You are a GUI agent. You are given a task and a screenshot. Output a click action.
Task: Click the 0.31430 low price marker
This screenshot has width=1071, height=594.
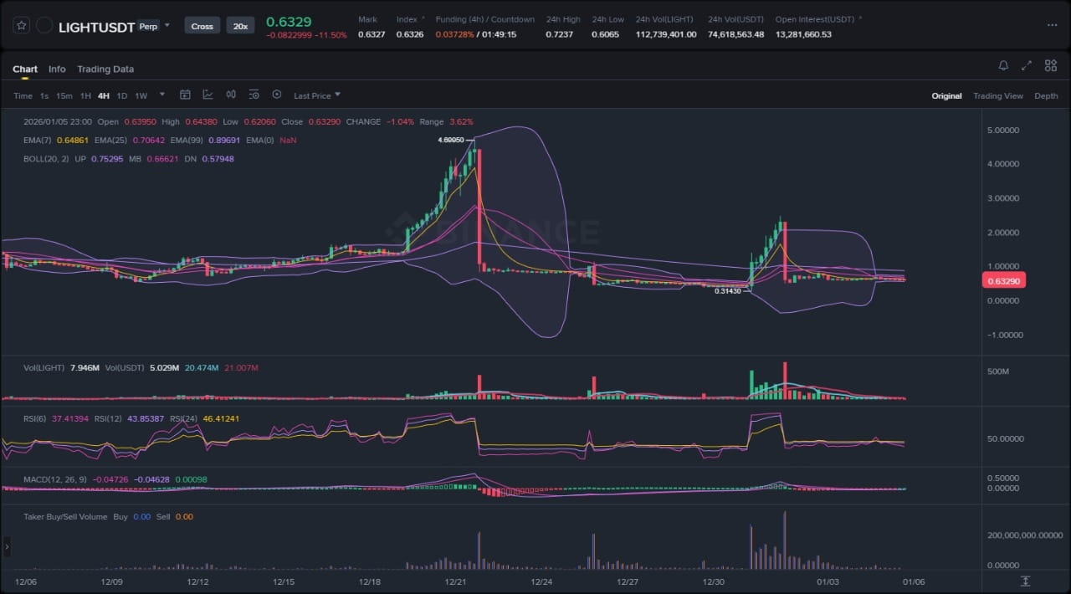tap(728, 291)
